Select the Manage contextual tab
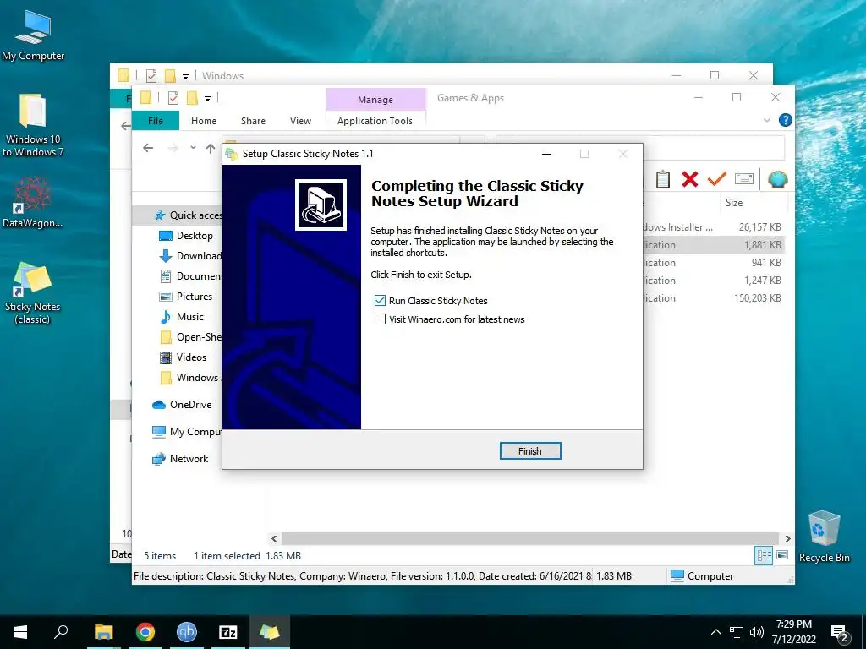866x649 pixels. 375,100
